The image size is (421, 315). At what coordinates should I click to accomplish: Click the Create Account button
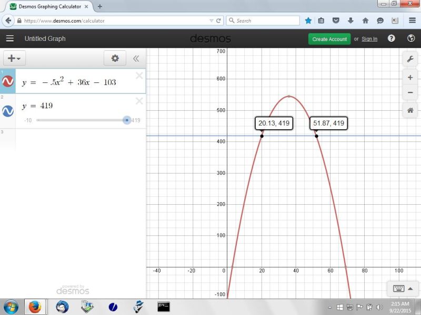point(329,39)
